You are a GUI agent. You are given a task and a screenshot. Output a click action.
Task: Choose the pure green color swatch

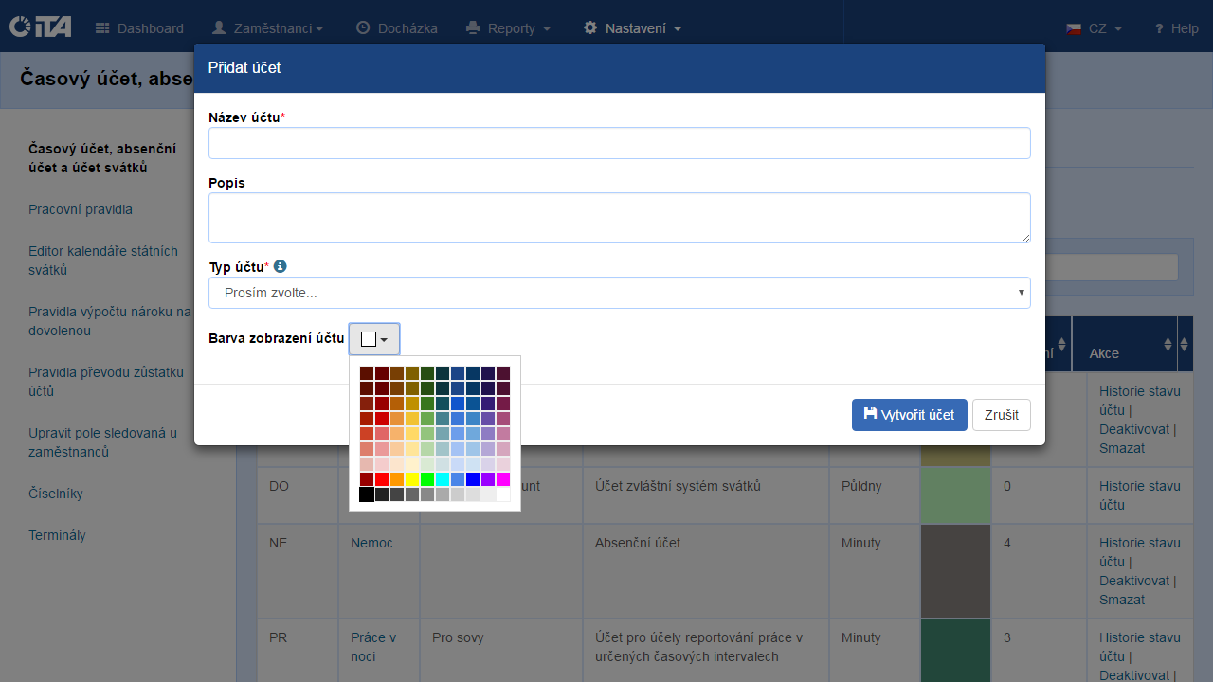click(427, 479)
